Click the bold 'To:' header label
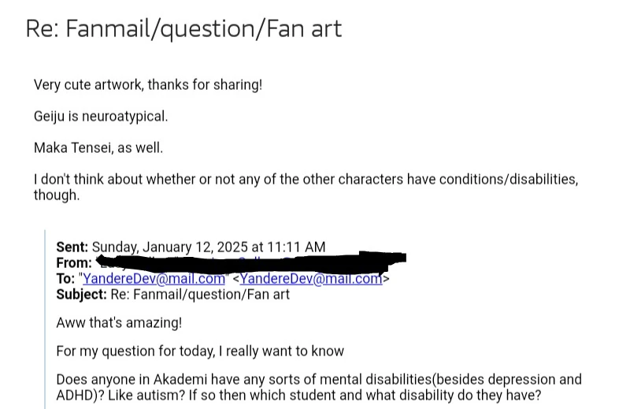This screenshot has width=630, height=409. 65,278
